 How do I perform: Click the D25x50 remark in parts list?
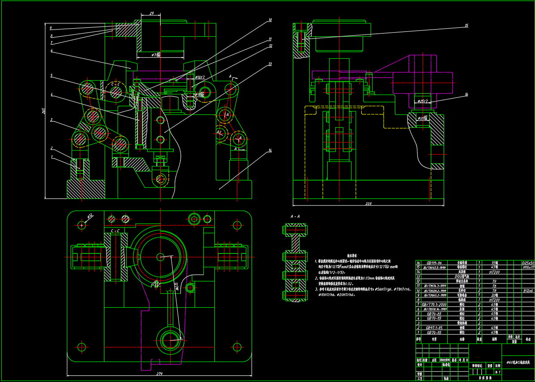point(528,263)
